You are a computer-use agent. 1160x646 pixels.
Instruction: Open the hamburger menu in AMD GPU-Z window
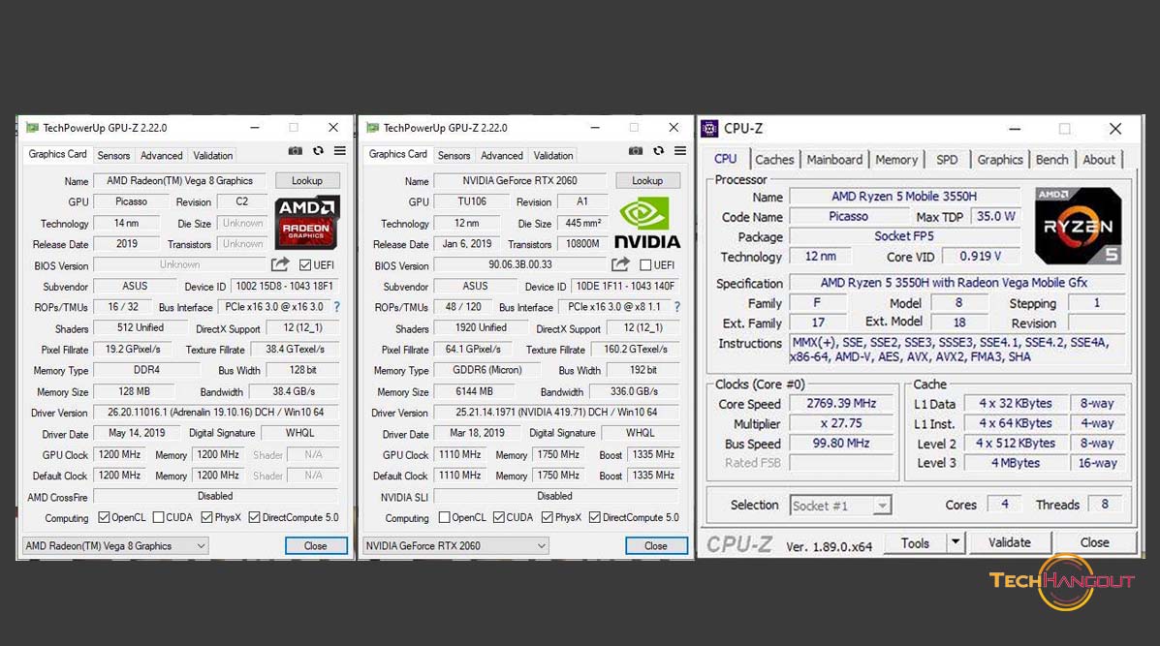[x=340, y=151]
